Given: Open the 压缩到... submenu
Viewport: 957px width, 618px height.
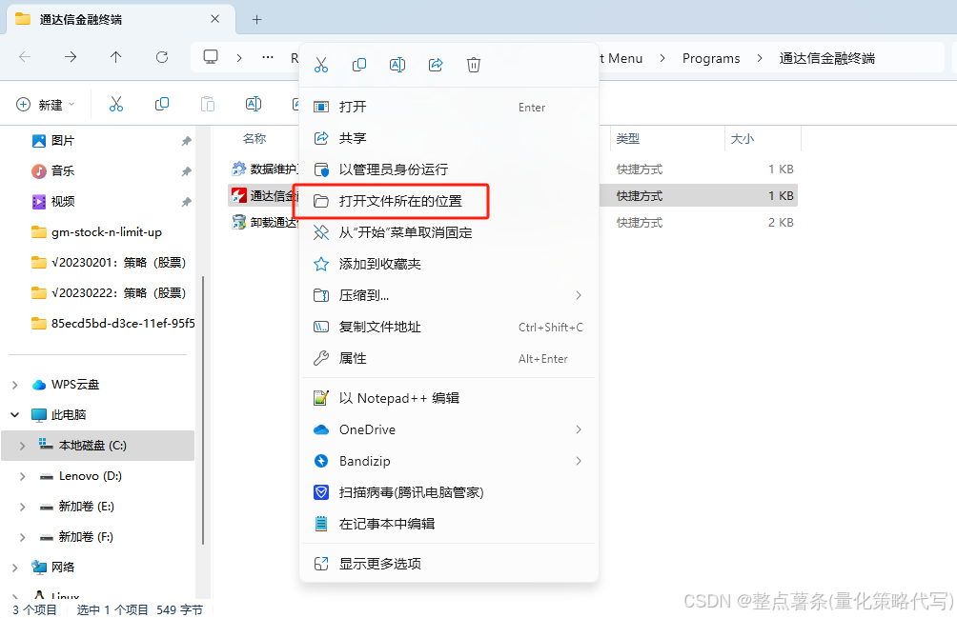Looking at the screenshot, I should pos(449,295).
